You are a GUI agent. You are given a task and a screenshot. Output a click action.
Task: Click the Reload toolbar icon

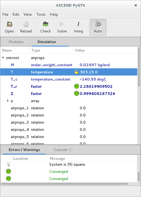[26, 24]
